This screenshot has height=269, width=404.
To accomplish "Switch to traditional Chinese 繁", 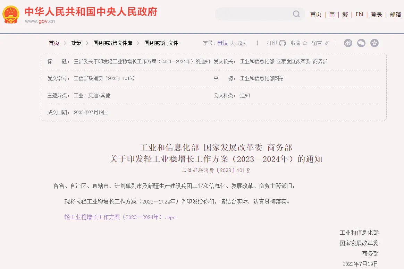I will coord(345,15).
